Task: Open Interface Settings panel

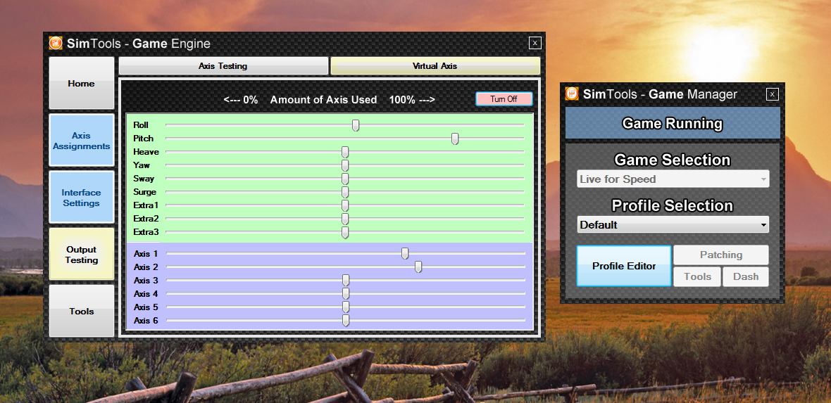Action: click(82, 198)
